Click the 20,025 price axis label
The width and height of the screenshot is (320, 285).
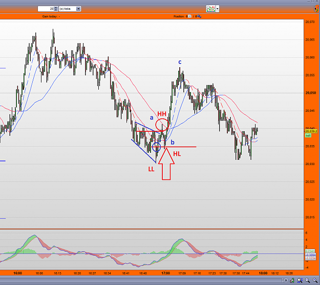click(310, 182)
